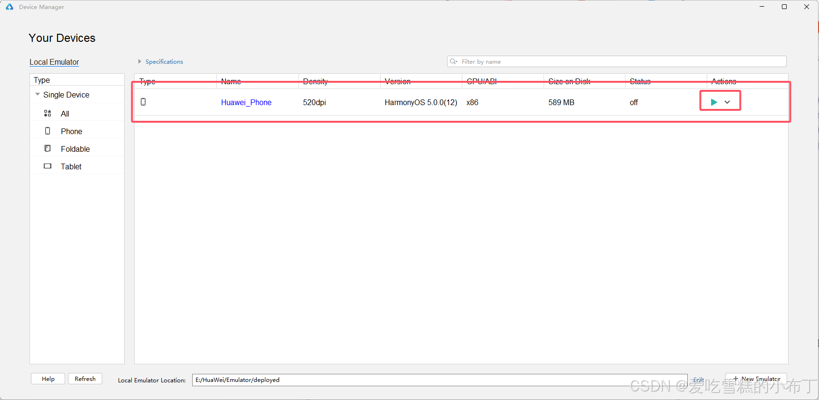Click the Foldable category icon in sidebar

coord(48,148)
